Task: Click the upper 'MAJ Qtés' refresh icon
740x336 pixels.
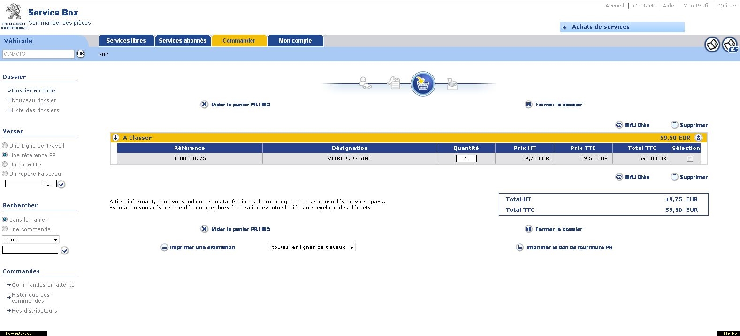Action: point(619,125)
